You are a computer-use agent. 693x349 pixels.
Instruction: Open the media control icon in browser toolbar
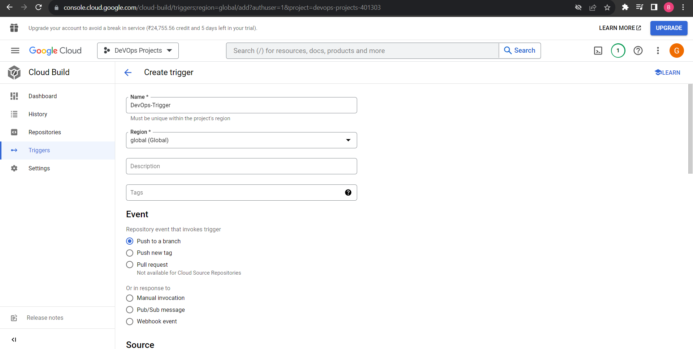(640, 7)
